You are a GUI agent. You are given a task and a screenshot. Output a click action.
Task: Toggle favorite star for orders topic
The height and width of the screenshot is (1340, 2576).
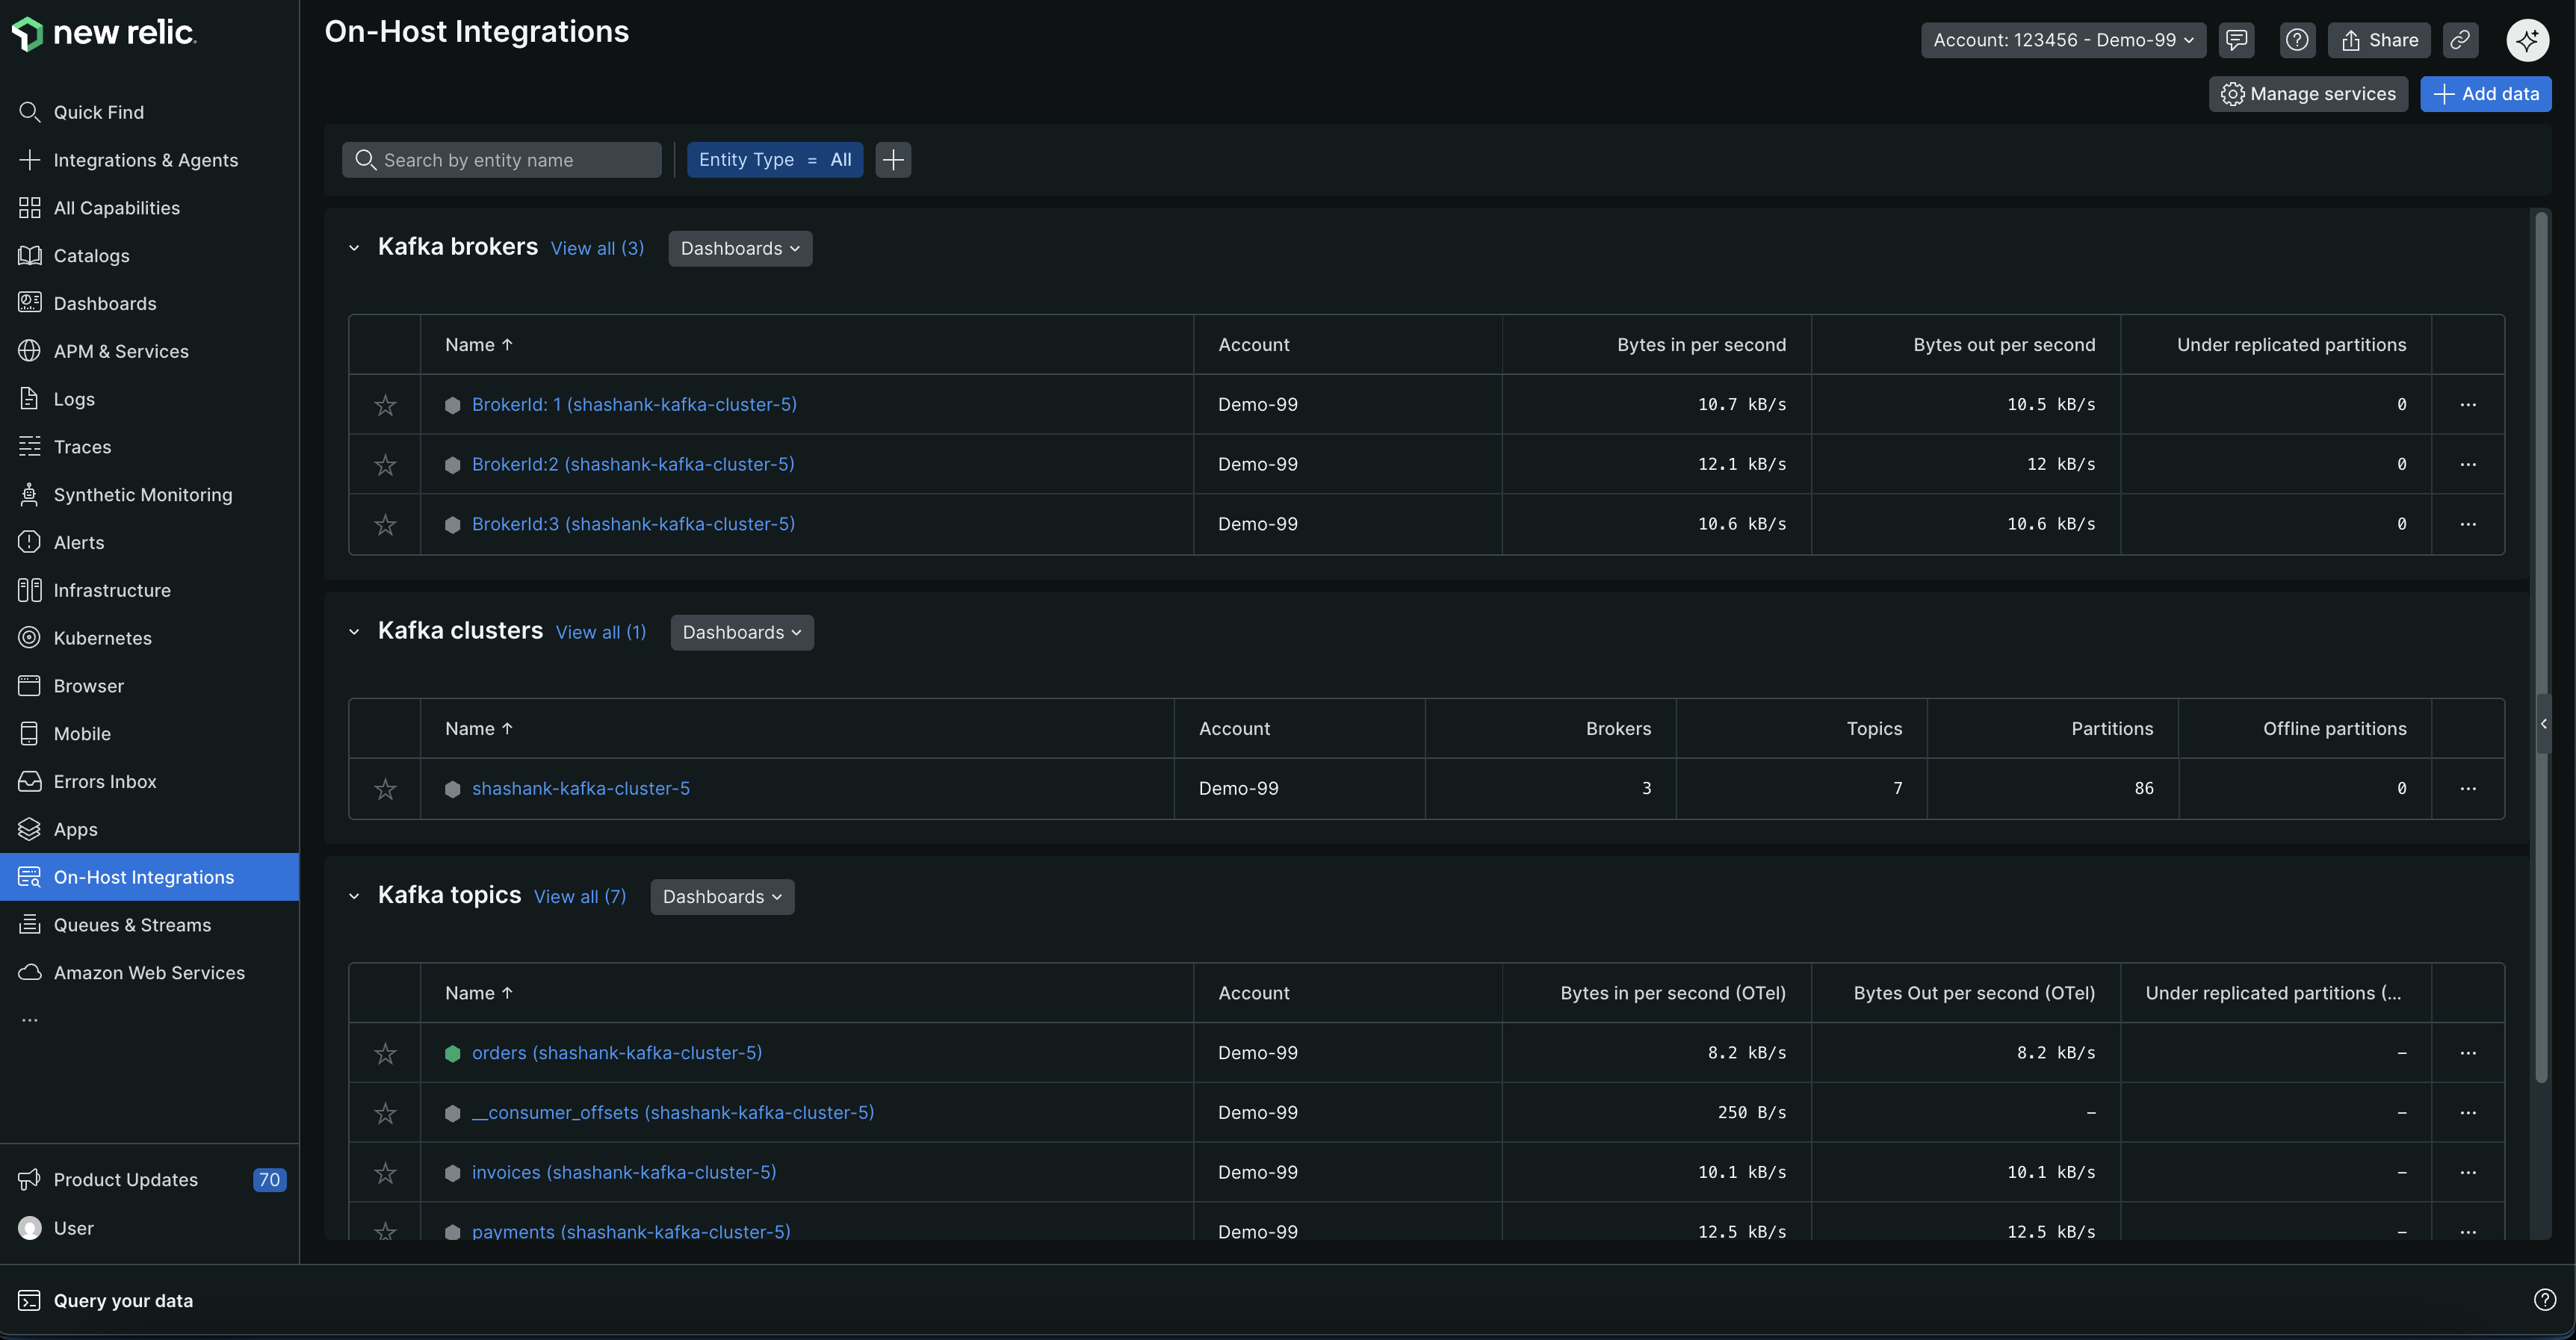coord(385,1053)
